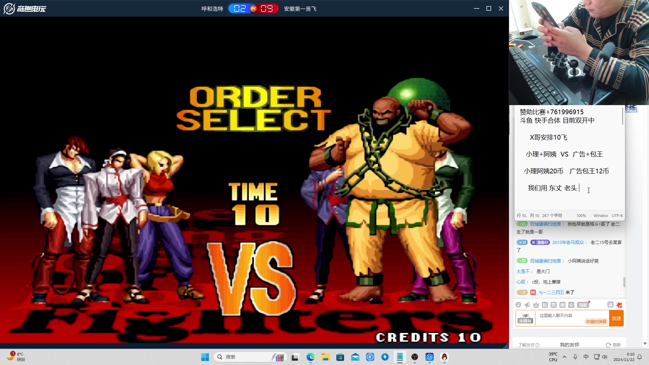Click the PK score badge in title bar
The width and height of the screenshot is (649, 365).
254,8
